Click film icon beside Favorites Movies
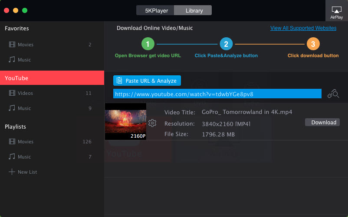This screenshot has width=348, height=217. click(x=12, y=45)
